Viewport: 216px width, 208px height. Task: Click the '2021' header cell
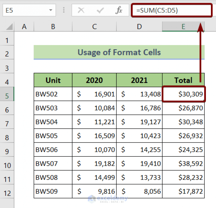tap(139, 80)
